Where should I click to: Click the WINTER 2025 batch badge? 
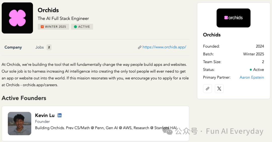coord(53,27)
